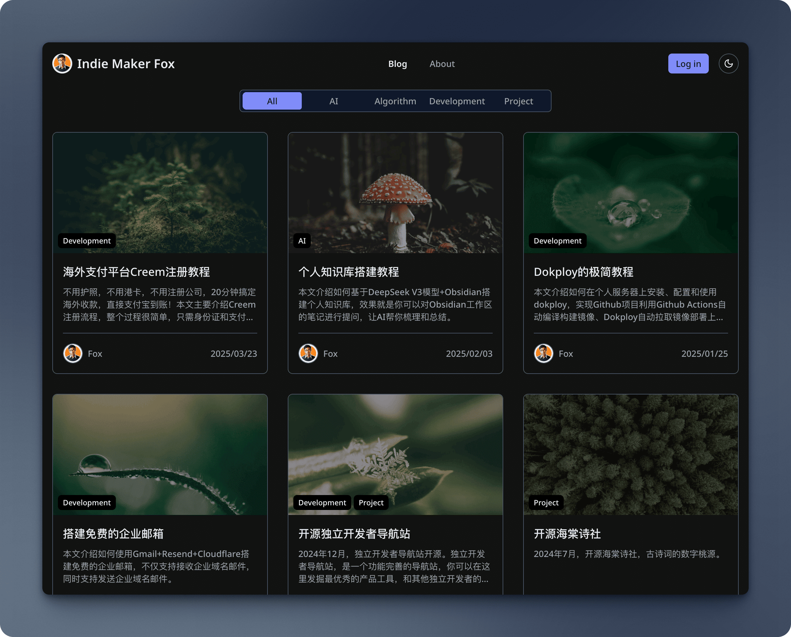Open the Blog navigation link
The height and width of the screenshot is (637, 791).
[x=397, y=64]
